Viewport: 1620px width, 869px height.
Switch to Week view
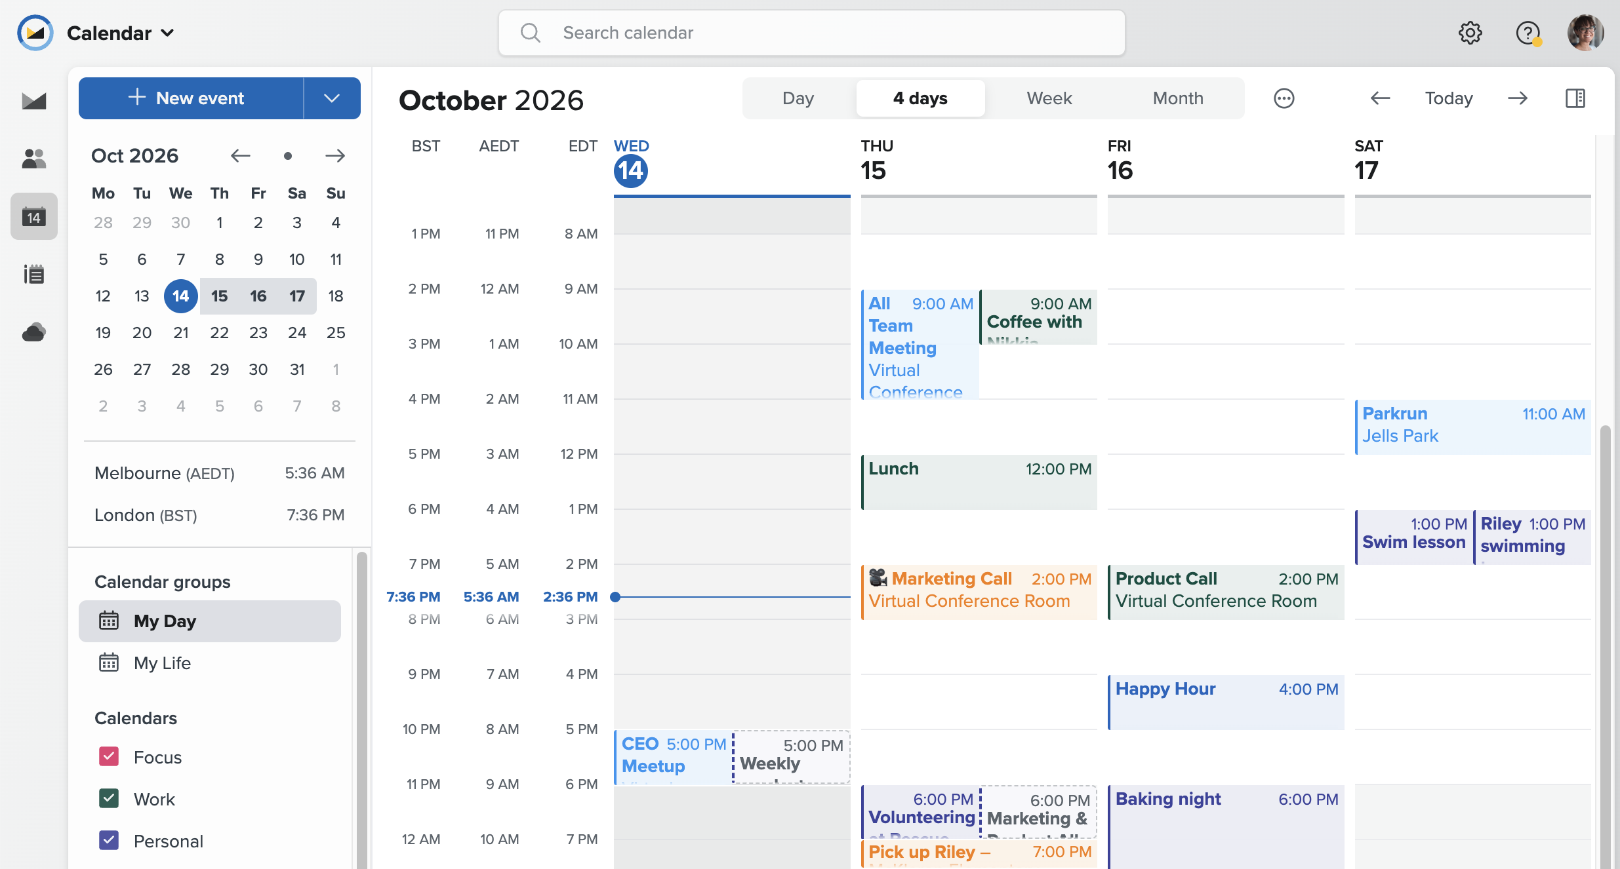click(1049, 98)
